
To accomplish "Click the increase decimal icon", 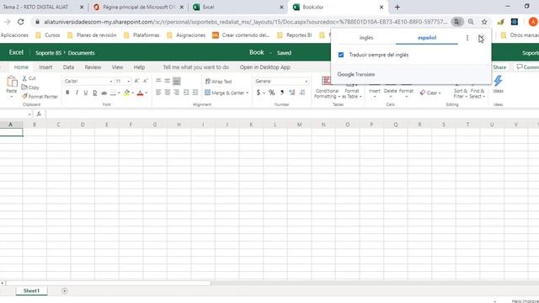I will [x=292, y=93].
